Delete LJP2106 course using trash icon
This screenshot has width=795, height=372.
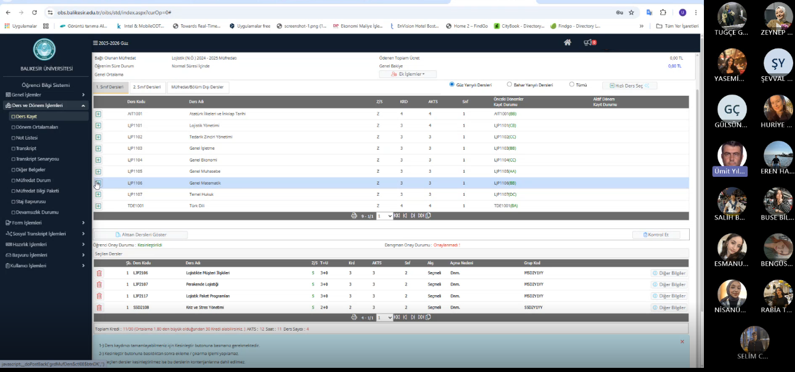(x=99, y=273)
